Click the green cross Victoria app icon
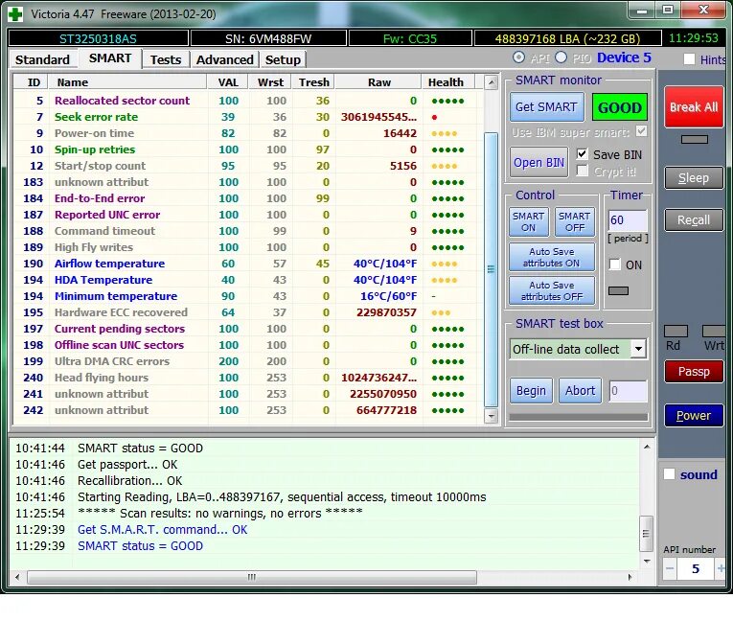The height and width of the screenshot is (621, 733). pos(15,14)
